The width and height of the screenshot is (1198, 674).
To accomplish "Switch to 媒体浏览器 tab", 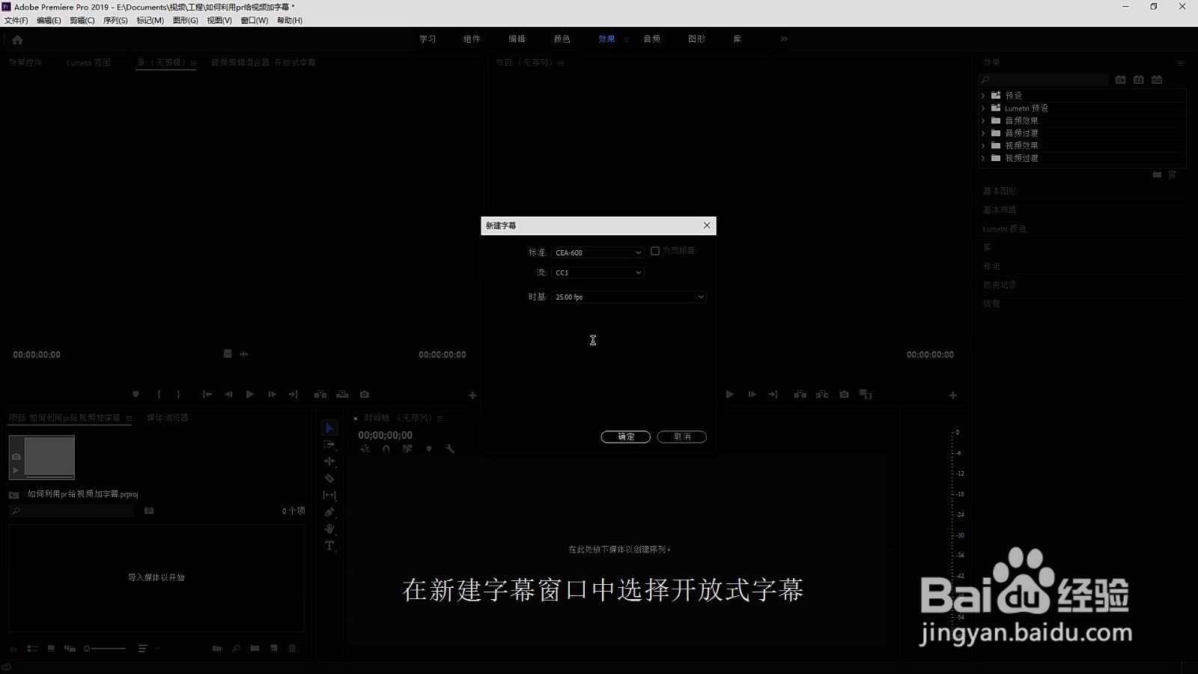I will (x=168, y=418).
